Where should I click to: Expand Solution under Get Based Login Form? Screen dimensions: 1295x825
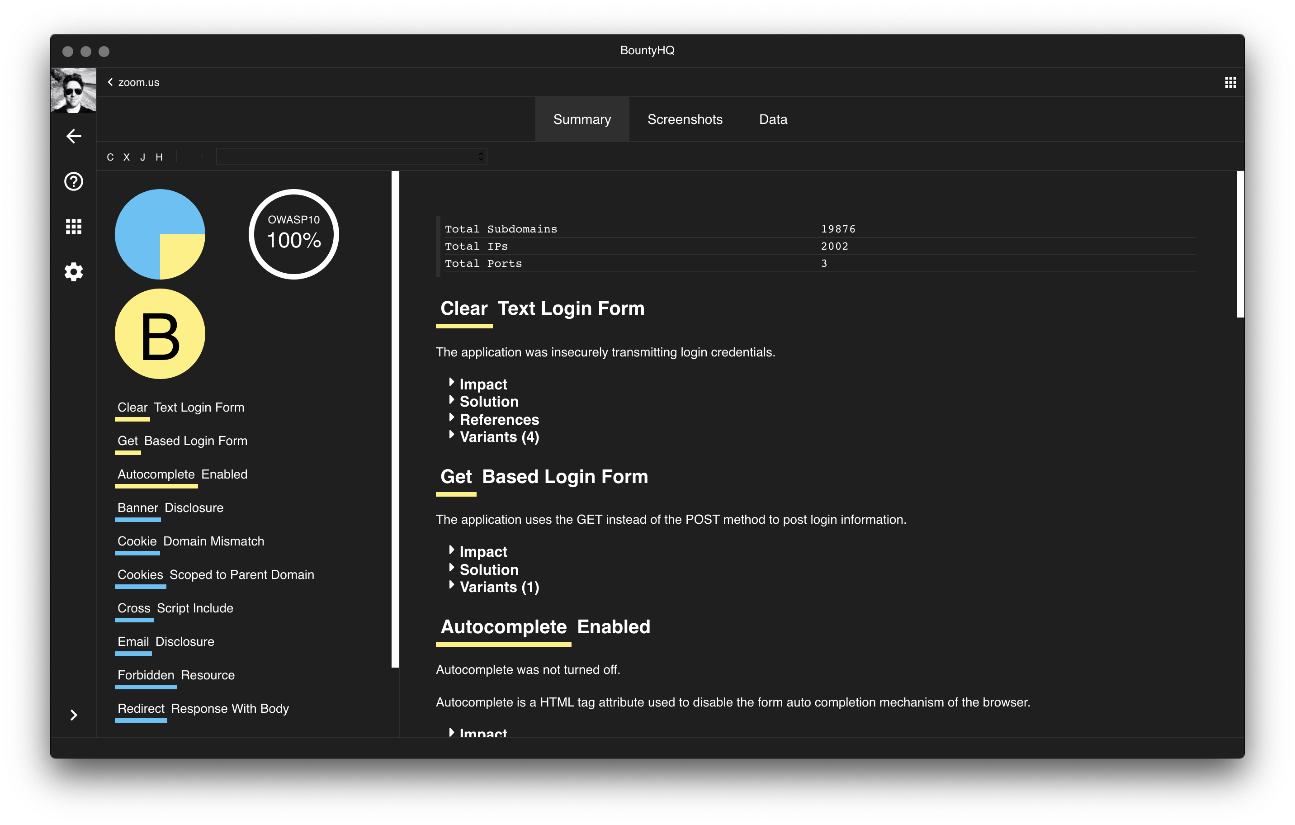tap(488, 569)
